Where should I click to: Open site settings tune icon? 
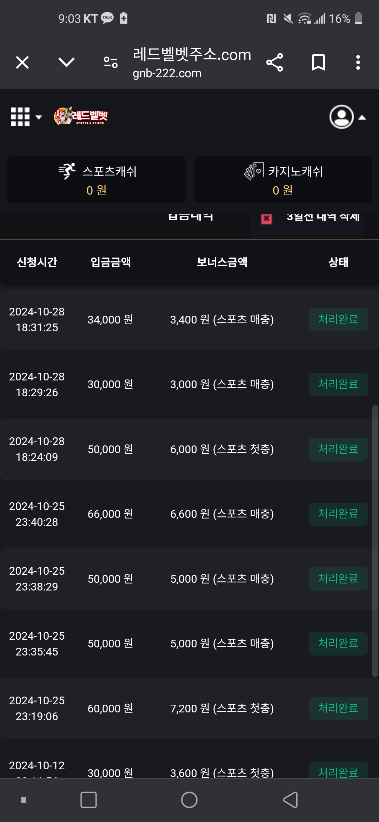(111, 63)
